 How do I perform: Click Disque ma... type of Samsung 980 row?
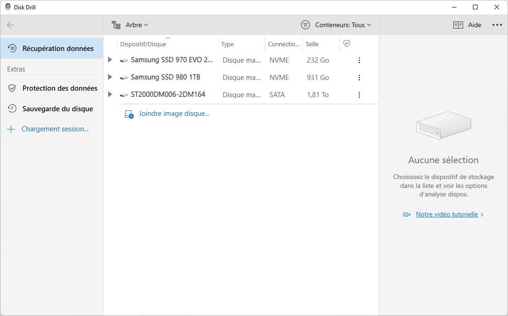click(x=241, y=78)
